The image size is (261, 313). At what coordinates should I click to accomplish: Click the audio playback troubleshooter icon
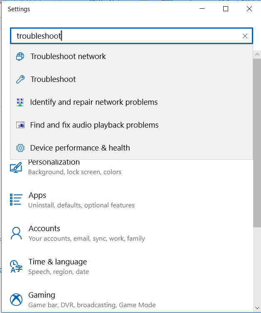coord(20,125)
